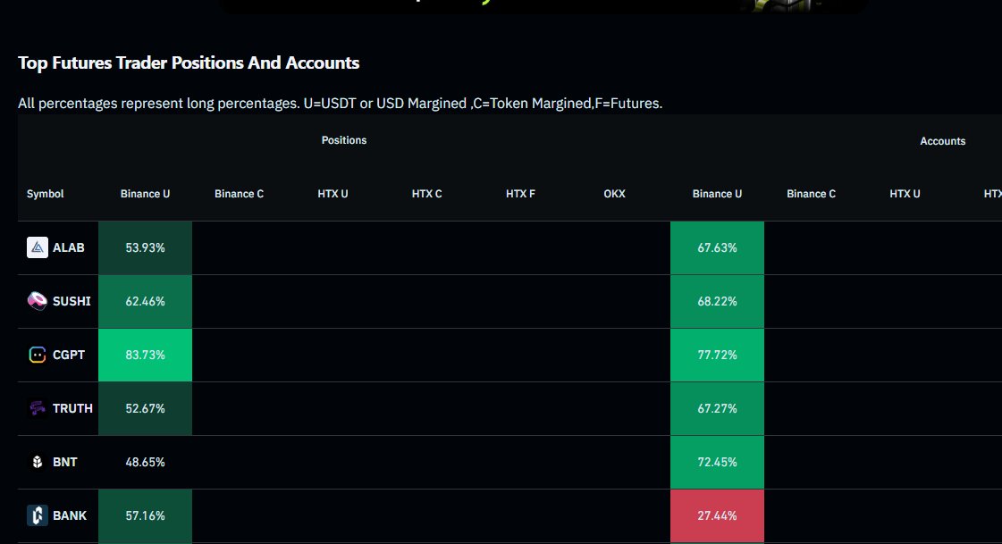
Task: Select ALAB accounts cell 67.63%
Action: [x=717, y=247]
